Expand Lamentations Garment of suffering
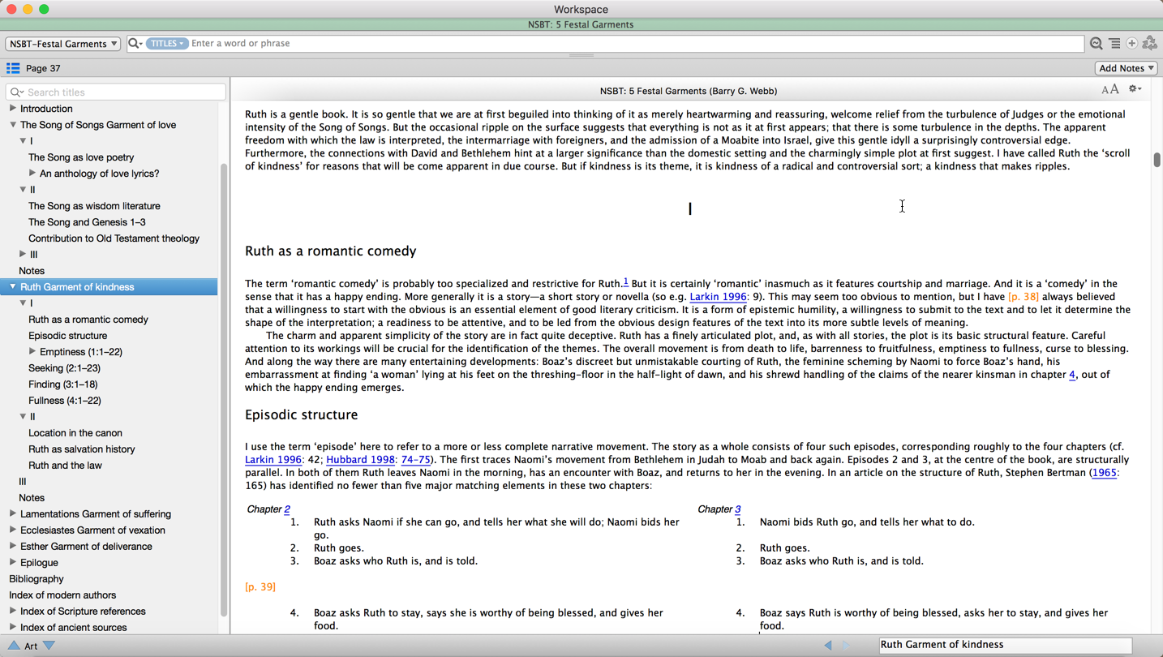The width and height of the screenshot is (1163, 657). click(x=12, y=513)
